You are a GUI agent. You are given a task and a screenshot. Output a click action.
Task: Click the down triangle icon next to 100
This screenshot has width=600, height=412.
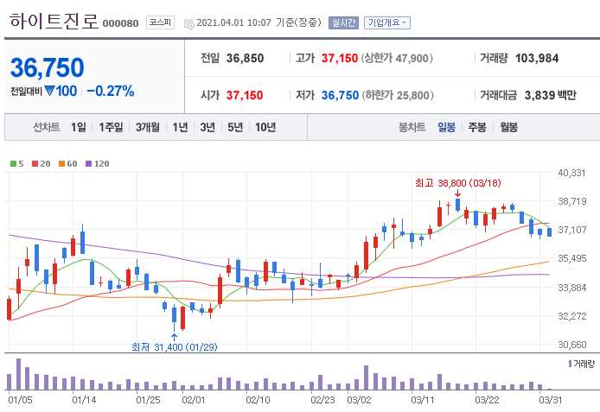pyautogui.click(x=49, y=91)
